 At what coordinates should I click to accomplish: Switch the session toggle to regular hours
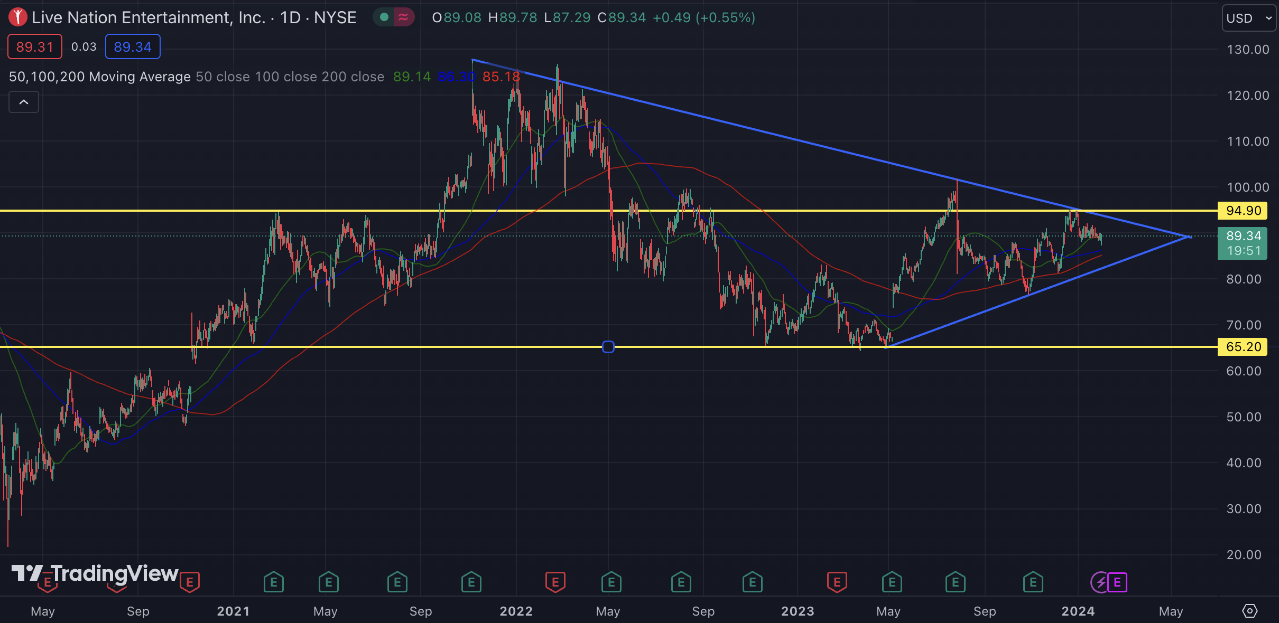tap(385, 17)
